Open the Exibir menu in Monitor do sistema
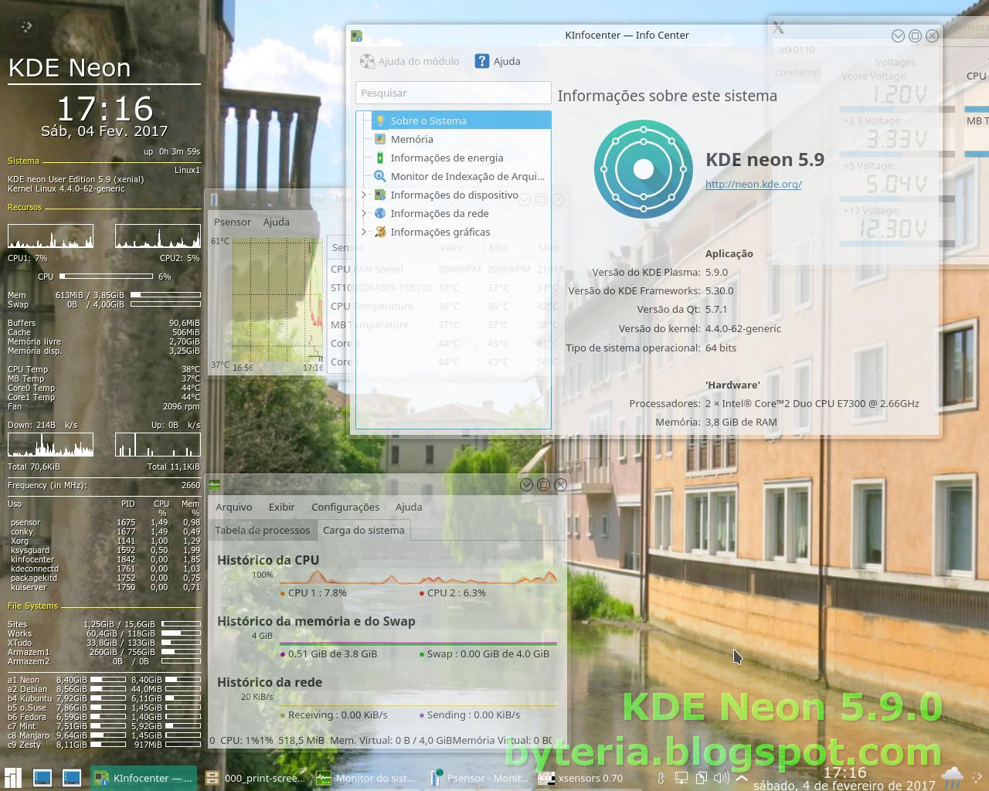Image resolution: width=989 pixels, height=791 pixels. tap(281, 508)
